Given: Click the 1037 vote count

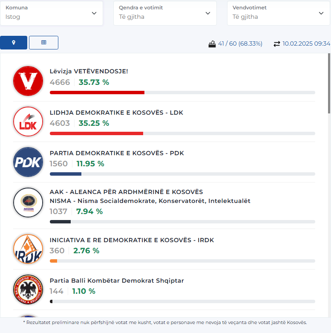Looking at the screenshot, I should point(58,211).
